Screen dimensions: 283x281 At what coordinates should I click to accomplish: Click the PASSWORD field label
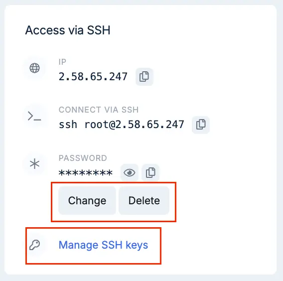click(83, 158)
